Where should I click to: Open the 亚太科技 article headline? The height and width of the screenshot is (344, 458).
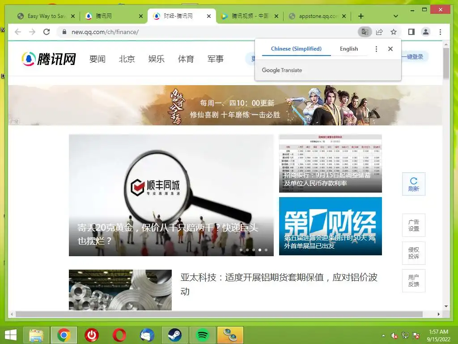[279, 284]
